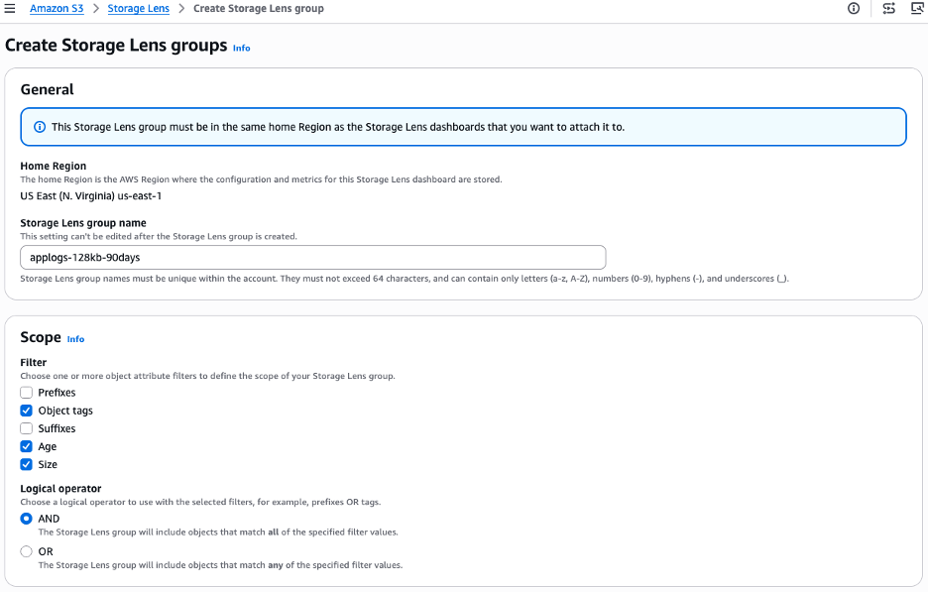Click the 'Create Storage Lens group' breadcrumb text
The width and height of the screenshot is (928, 593).
259,8
